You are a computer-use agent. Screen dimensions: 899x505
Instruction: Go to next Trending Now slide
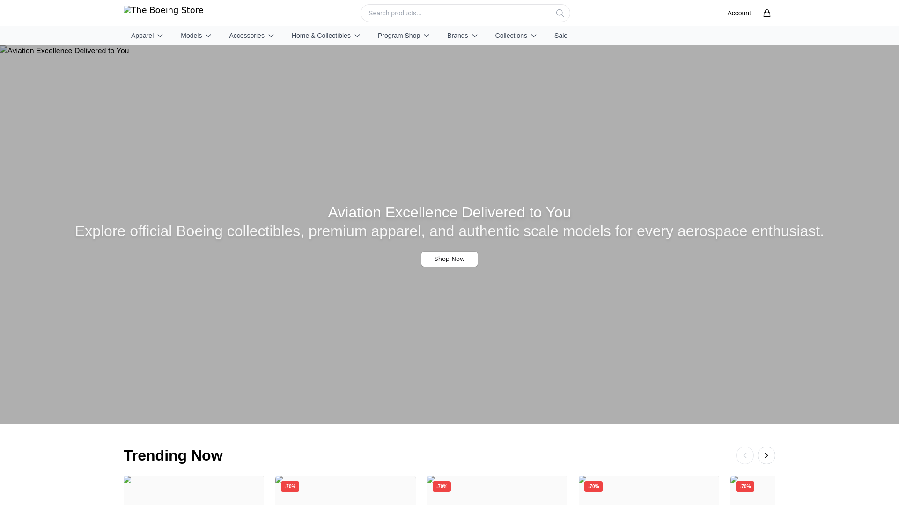(x=766, y=455)
